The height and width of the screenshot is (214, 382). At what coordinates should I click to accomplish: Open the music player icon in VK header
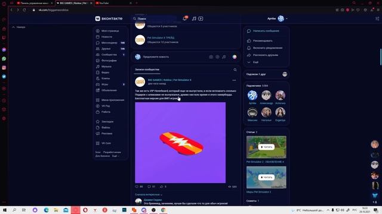(x=194, y=18)
